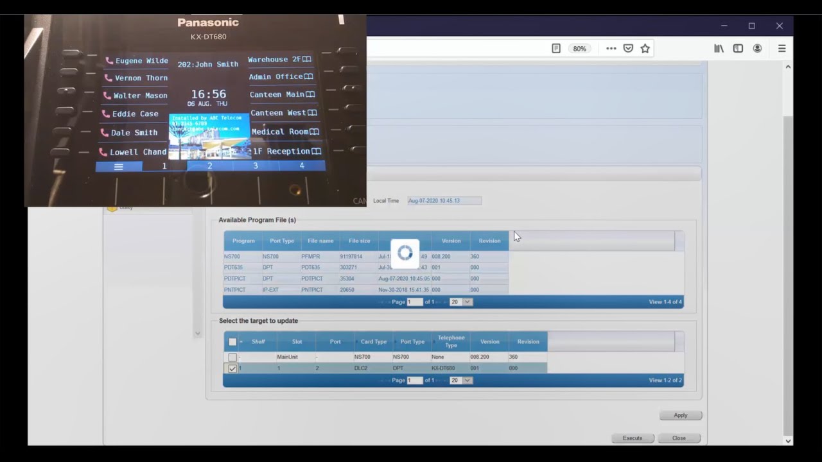This screenshot has height=462, width=822.
Task: Open page actions three-dot menu
Action: click(611, 48)
